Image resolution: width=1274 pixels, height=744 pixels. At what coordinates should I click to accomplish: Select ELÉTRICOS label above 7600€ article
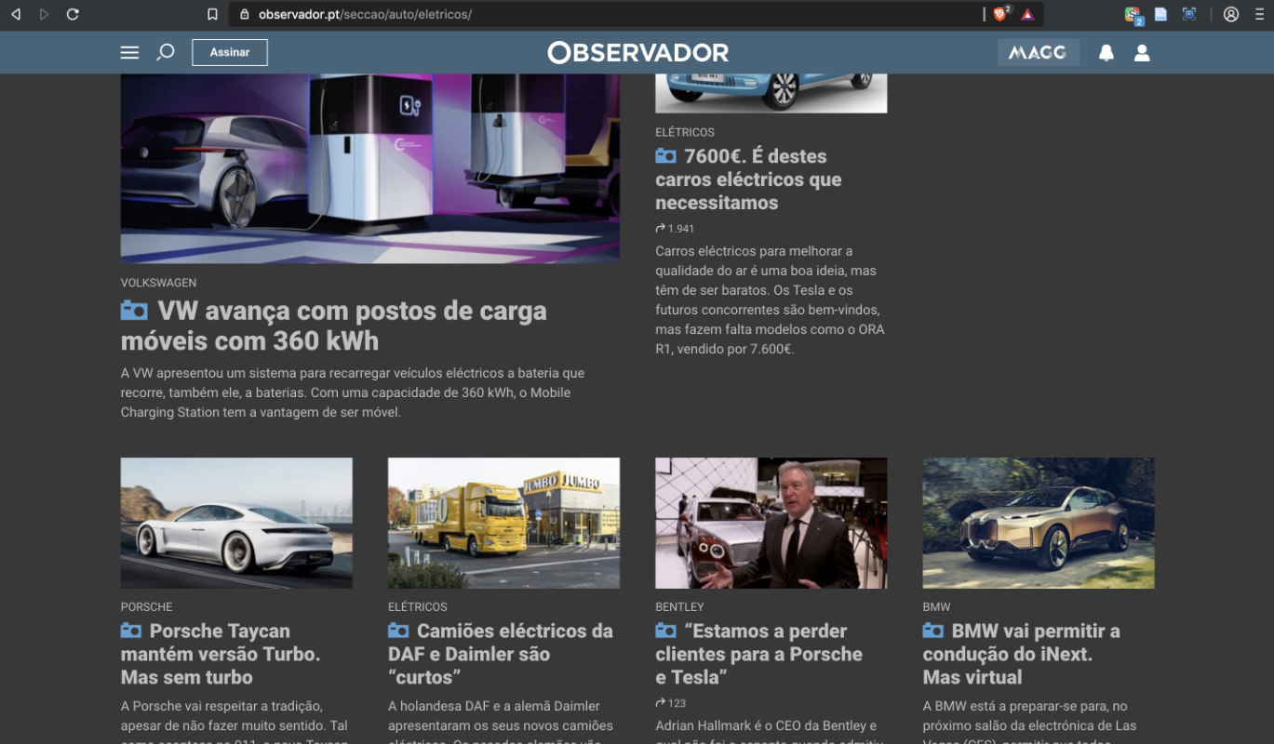click(x=685, y=132)
